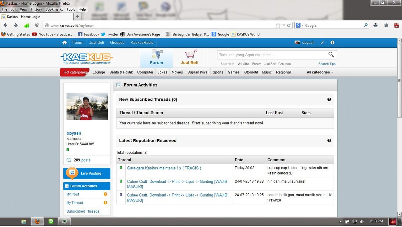402x227 pixels.
Task: Click the Firefox icon in the taskbar
Action: [37, 221]
